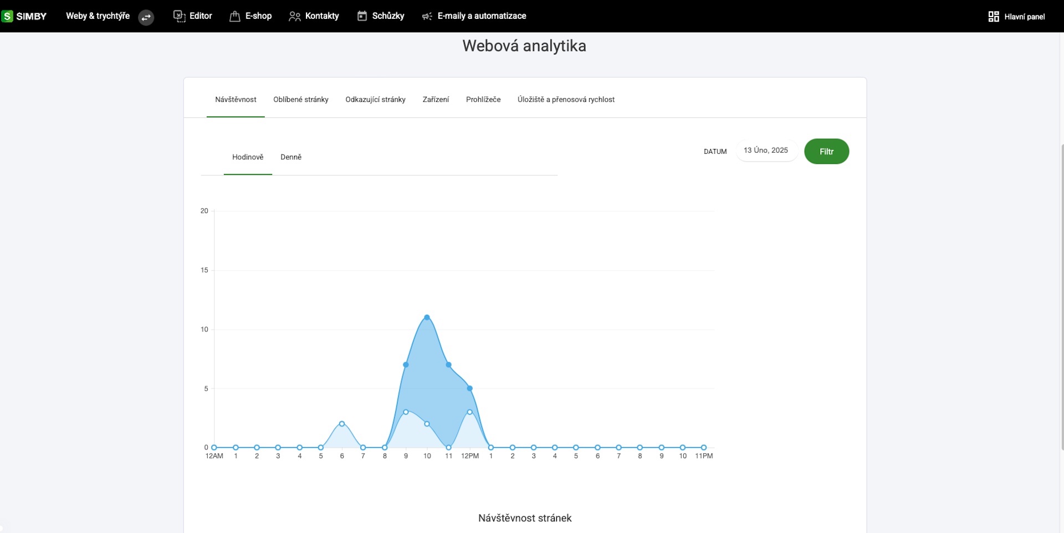Select Úložiště a přenosová rychlost tab
The width and height of the screenshot is (1064, 533).
(566, 100)
